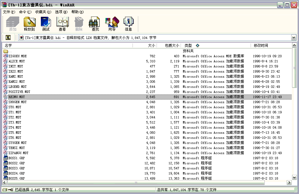This screenshot has height=194, width=299.
Task: Click the drive icon in status bar
Action: pos(5,190)
